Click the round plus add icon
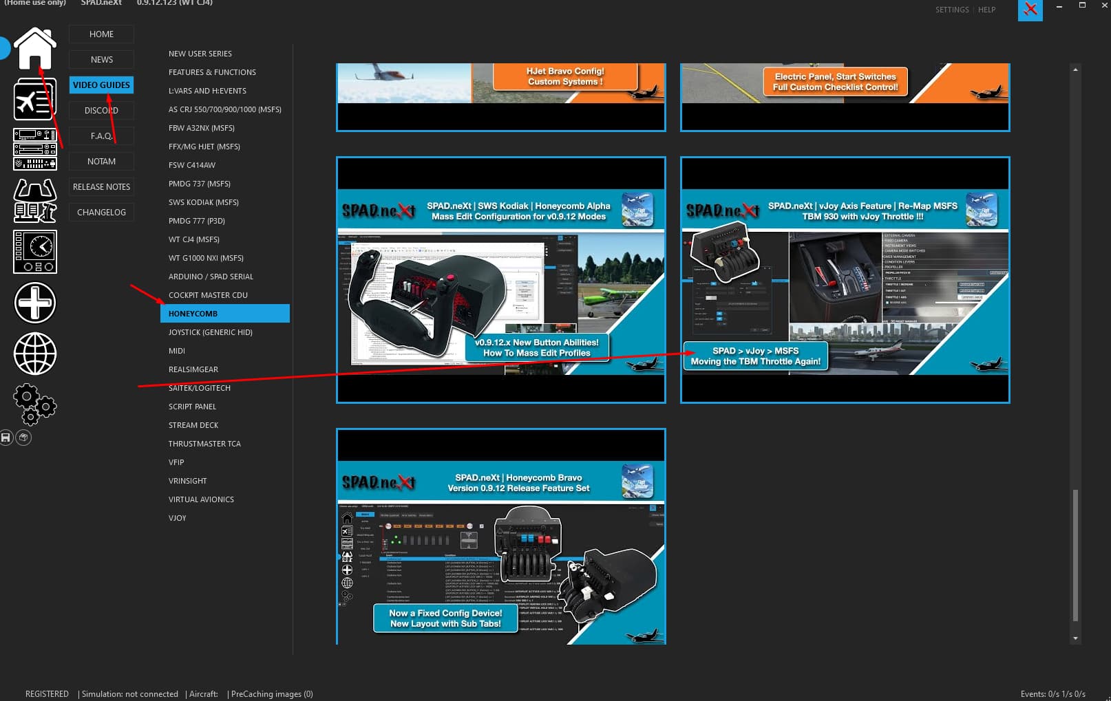This screenshot has width=1111, height=701. (x=34, y=303)
